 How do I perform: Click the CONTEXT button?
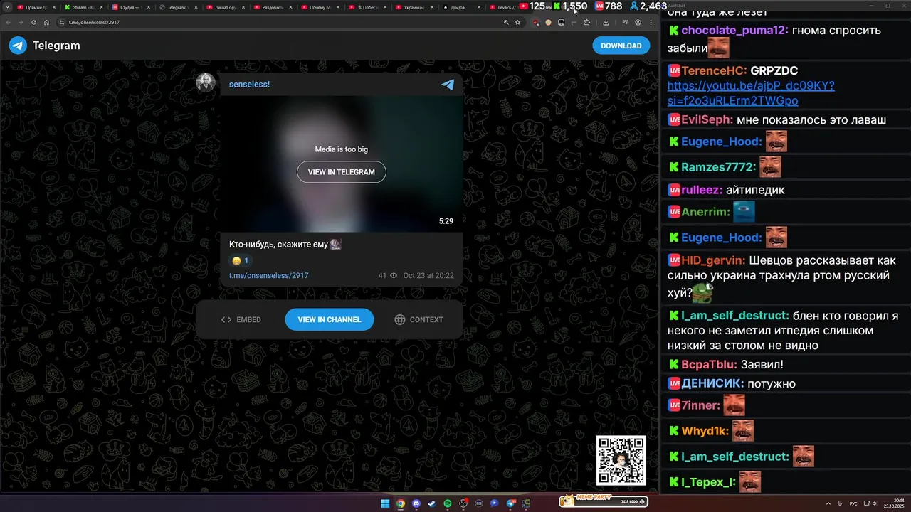[419, 319]
